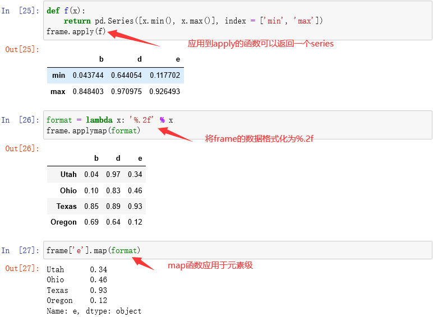The image size is (433, 317).
Task: Click the 'Texas 0.93' line in Out[27]
Action: tap(77, 290)
